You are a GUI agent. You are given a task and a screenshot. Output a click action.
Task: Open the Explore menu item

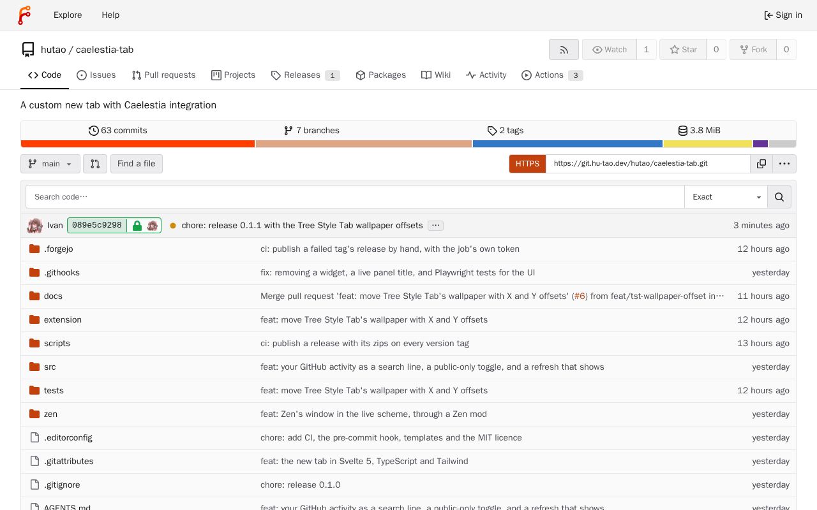click(68, 15)
